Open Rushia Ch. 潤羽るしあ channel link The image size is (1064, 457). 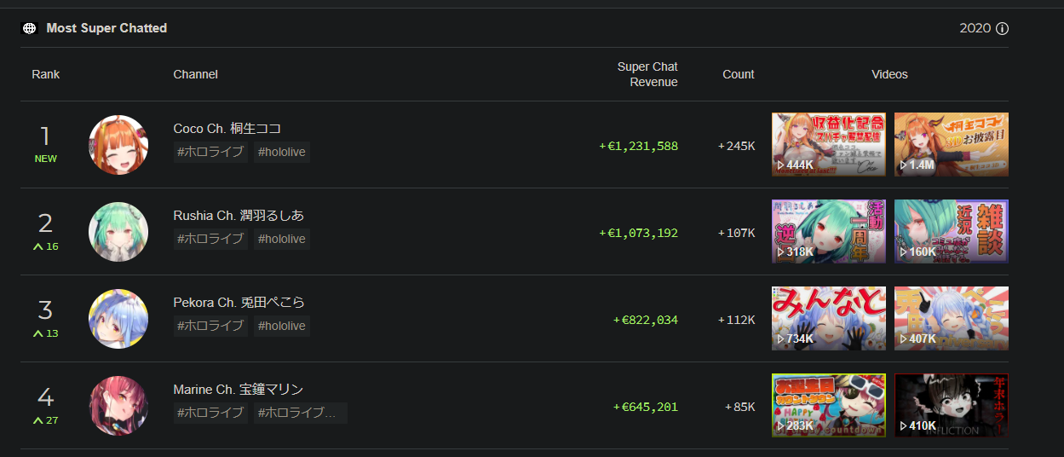239,216
